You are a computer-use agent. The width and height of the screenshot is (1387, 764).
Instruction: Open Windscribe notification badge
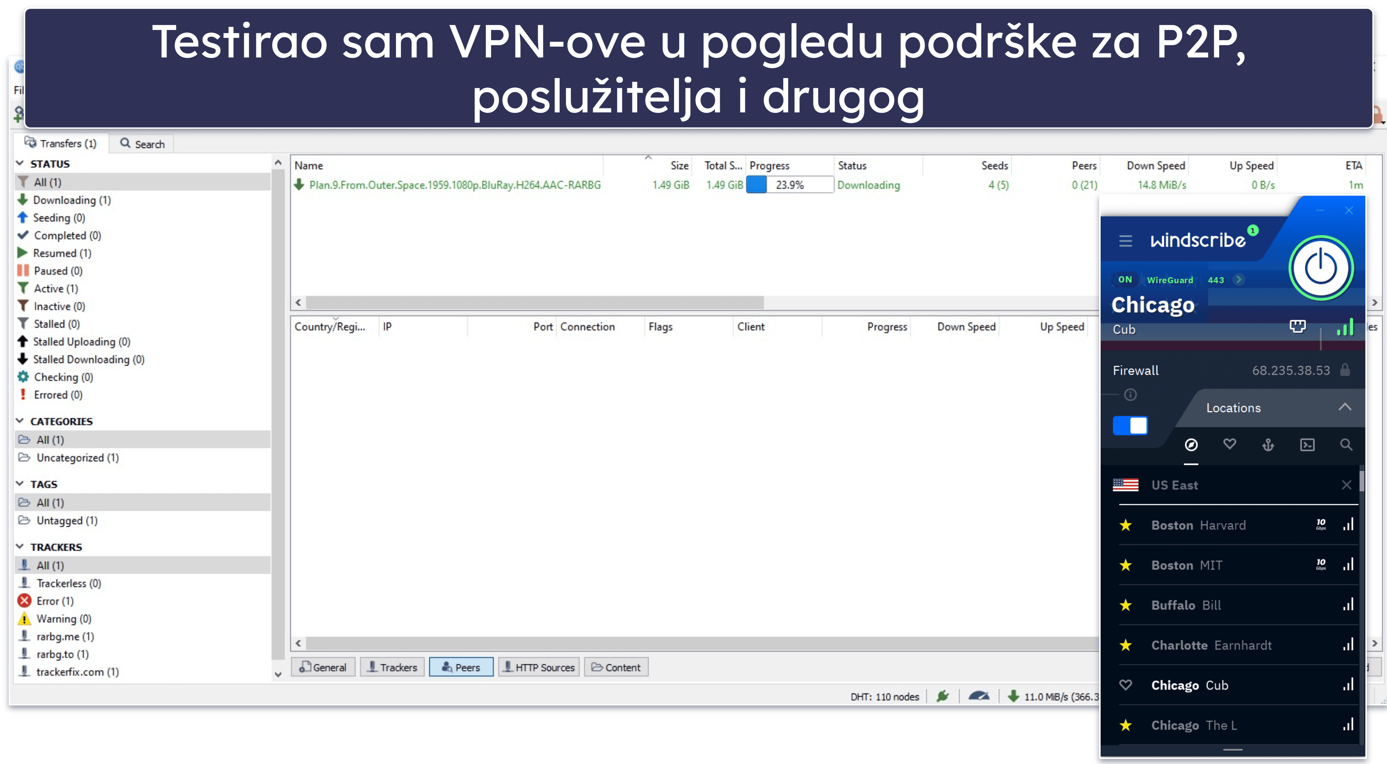coord(1252,230)
